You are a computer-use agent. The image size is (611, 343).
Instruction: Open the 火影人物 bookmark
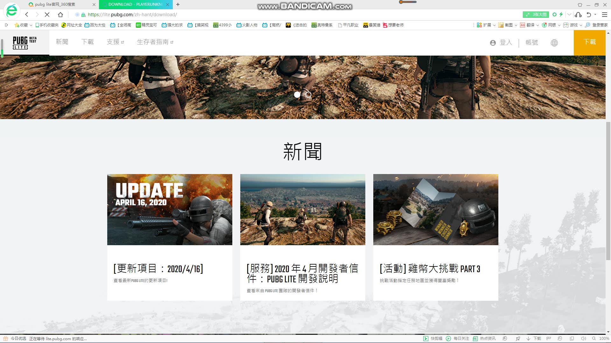(247, 25)
